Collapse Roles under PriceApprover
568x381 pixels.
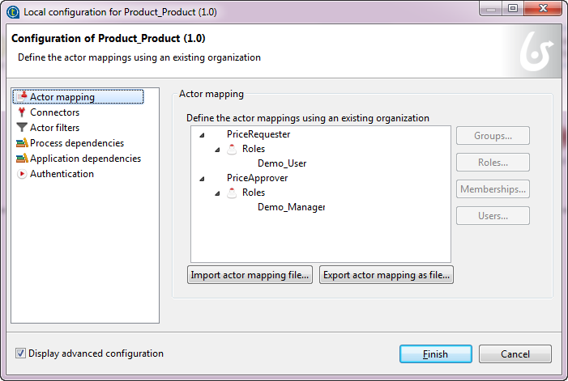pos(217,193)
